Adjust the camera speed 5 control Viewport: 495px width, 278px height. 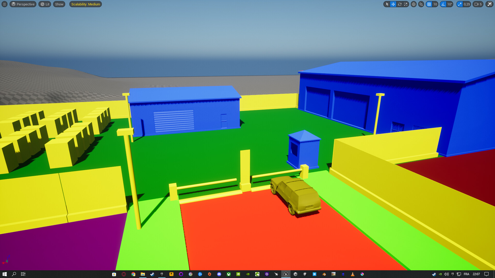(x=478, y=4)
